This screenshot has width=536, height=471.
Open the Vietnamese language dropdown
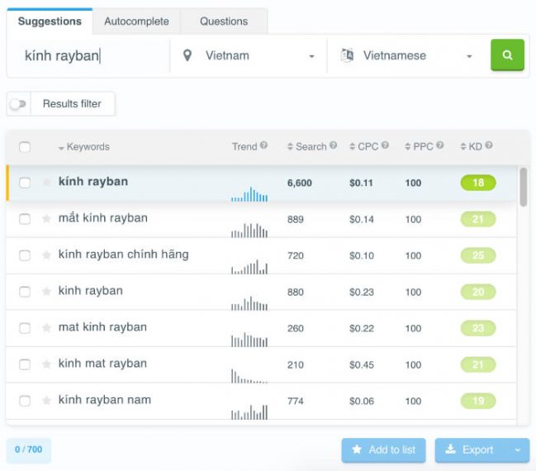click(408, 55)
